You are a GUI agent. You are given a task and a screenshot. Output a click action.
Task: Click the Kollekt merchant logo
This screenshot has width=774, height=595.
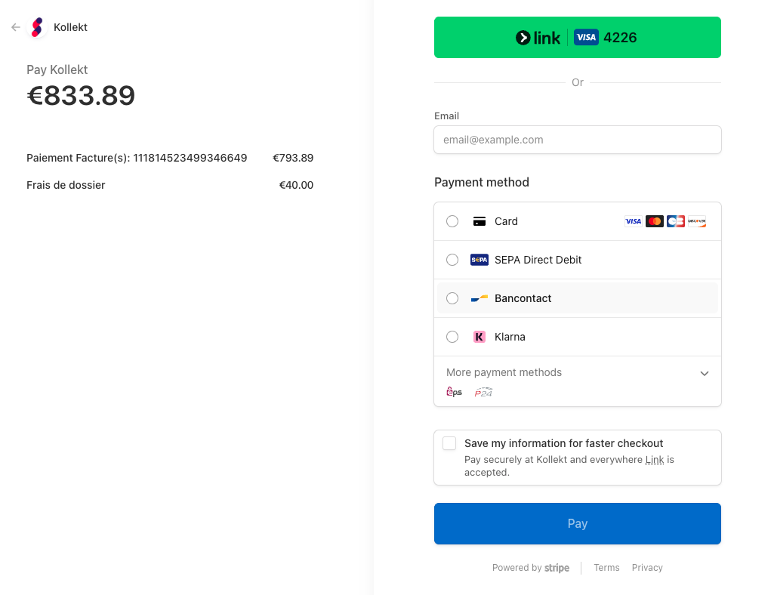click(36, 26)
